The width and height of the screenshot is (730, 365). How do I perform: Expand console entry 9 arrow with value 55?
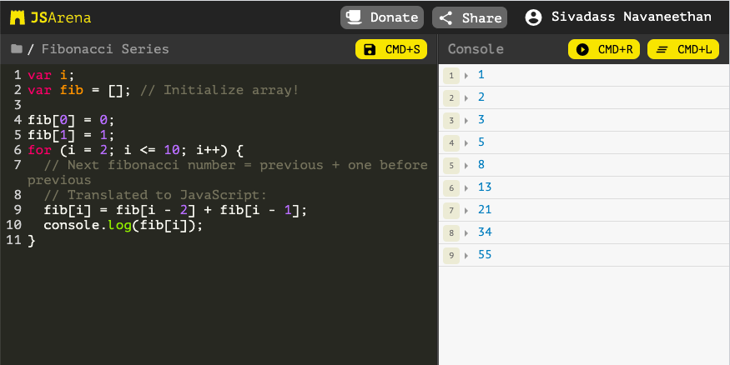click(466, 255)
